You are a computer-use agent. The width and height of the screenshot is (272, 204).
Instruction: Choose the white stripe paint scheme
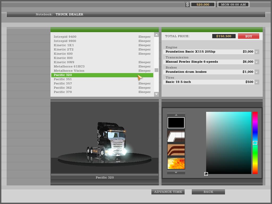click(x=176, y=137)
